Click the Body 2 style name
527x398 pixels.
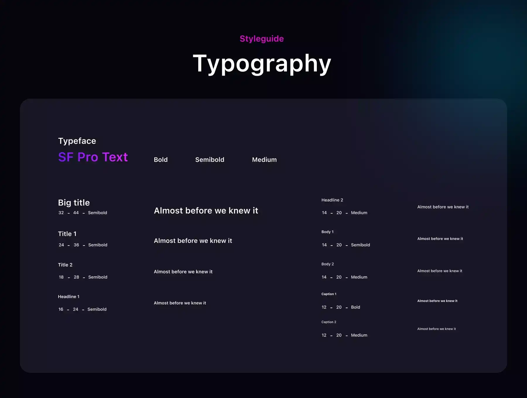point(327,264)
